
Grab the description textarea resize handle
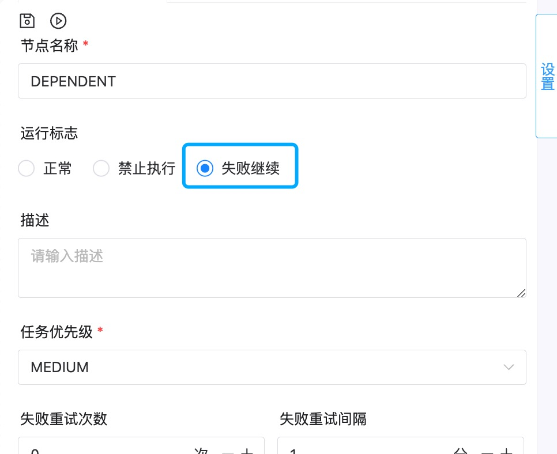(x=521, y=293)
